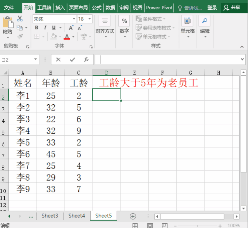Switch to the 数据 data tab
The width and height of the screenshot is (248, 228).
tap(110, 8)
